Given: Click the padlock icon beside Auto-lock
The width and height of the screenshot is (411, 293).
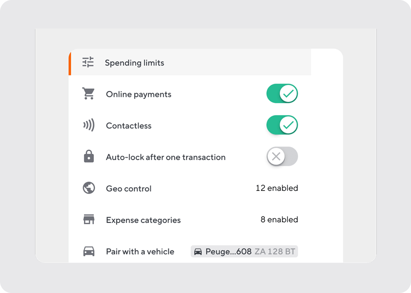Looking at the screenshot, I should pos(88,157).
